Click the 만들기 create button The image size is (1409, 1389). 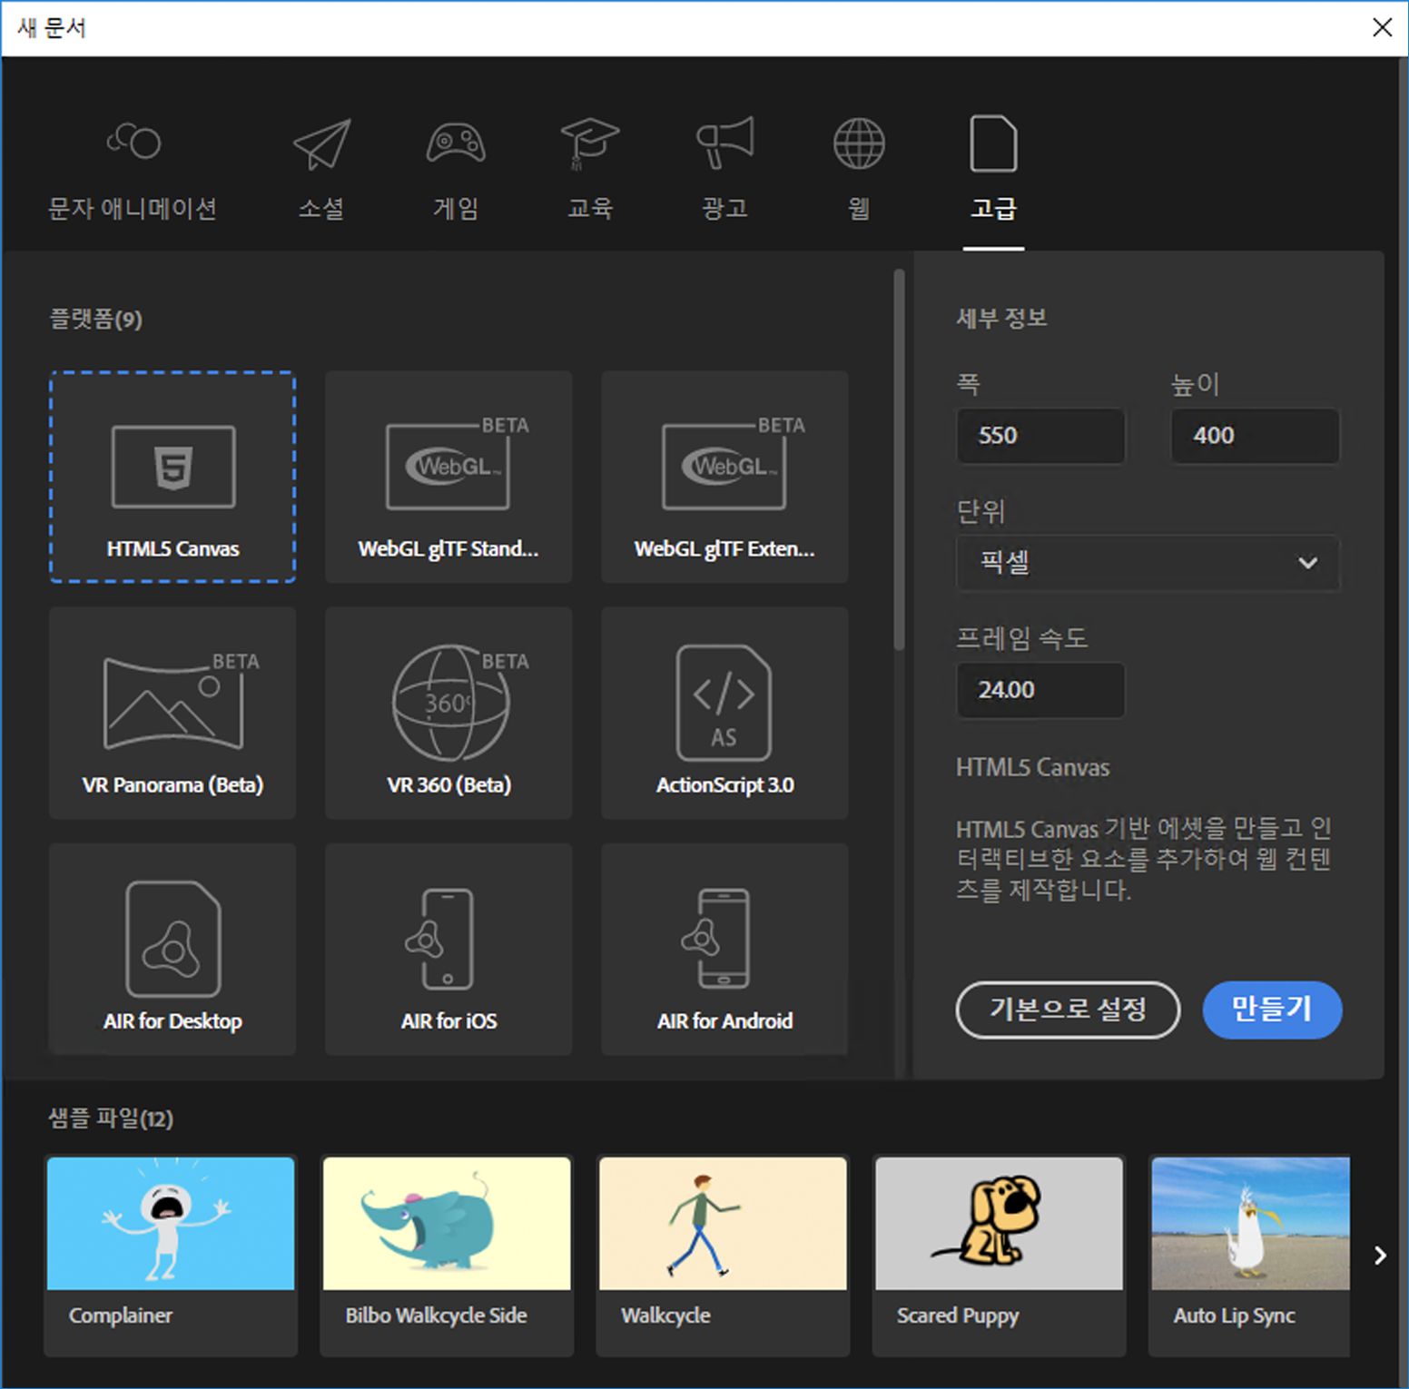[1272, 1010]
